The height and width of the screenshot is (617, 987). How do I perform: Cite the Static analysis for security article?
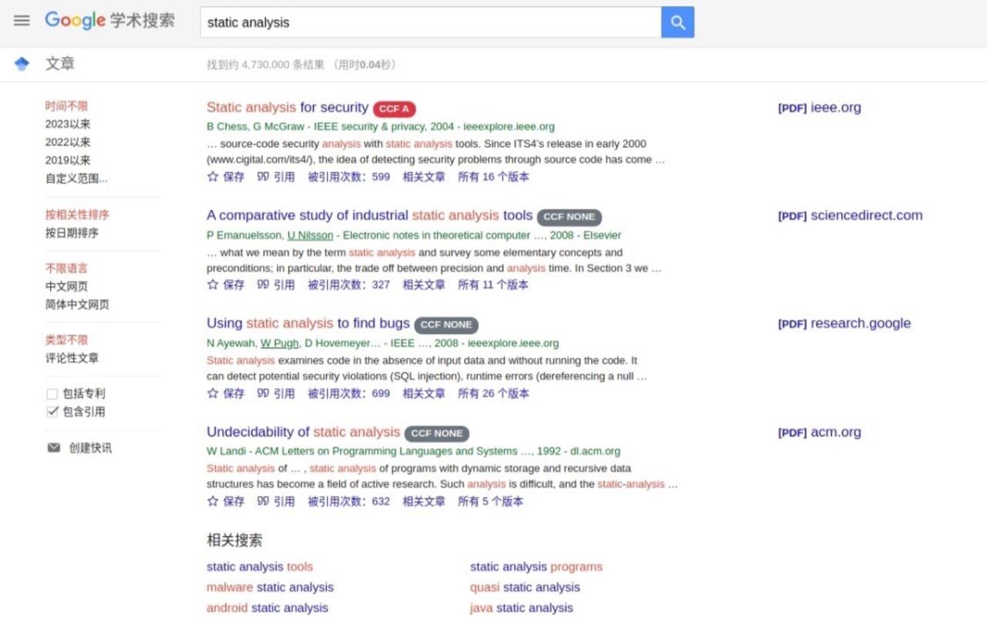pyautogui.click(x=276, y=177)
